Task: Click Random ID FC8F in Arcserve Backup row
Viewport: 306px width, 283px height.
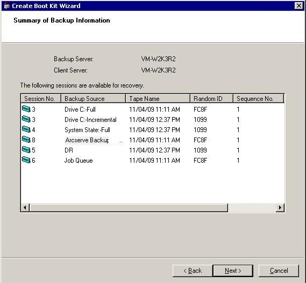Action: pos(200,140)
